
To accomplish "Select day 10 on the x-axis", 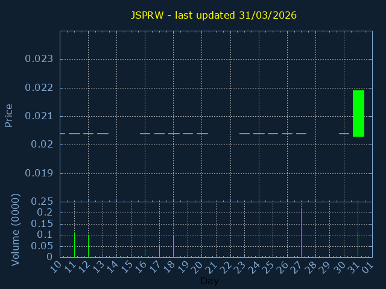I will point(55,266).
